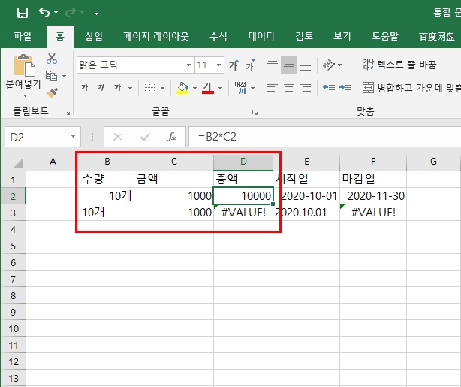Expand the underline style dropdown arrow
This screenshot has height=387, width=461.
pos(130,88)
